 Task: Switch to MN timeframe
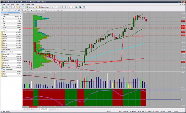pyautogui.click(x=61, y=10)
